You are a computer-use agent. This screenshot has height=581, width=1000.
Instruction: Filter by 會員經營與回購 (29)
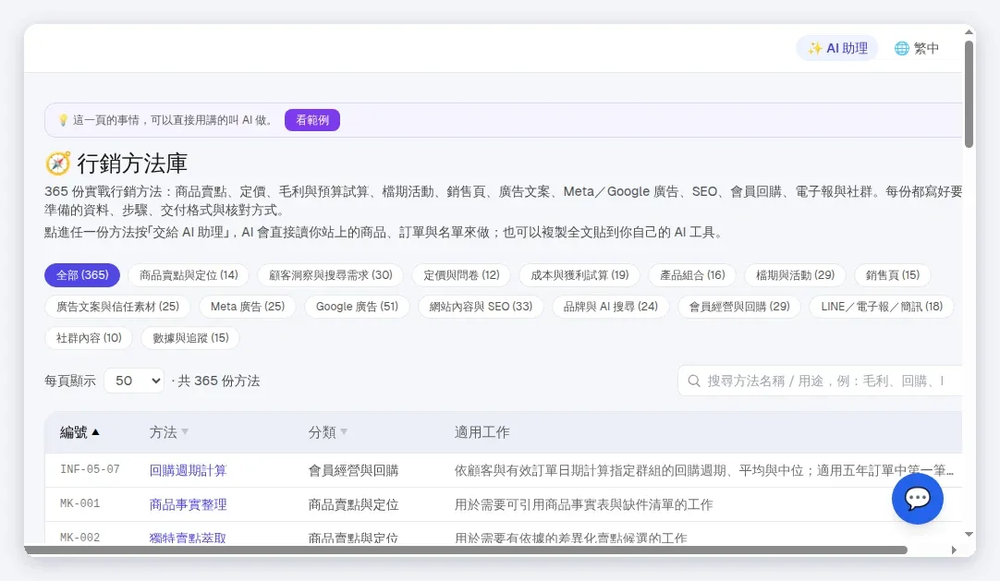[x=739, y=307]
